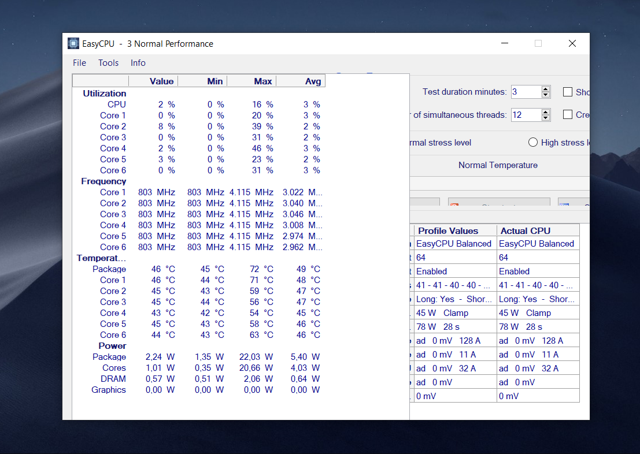Click Core 4 label under Utilization
The height and width of the screenshot is (454, 640).
[x=113, y=148]
